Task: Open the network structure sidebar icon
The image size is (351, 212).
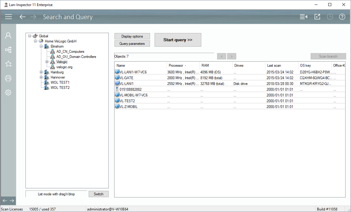Action: click(8, 50)
